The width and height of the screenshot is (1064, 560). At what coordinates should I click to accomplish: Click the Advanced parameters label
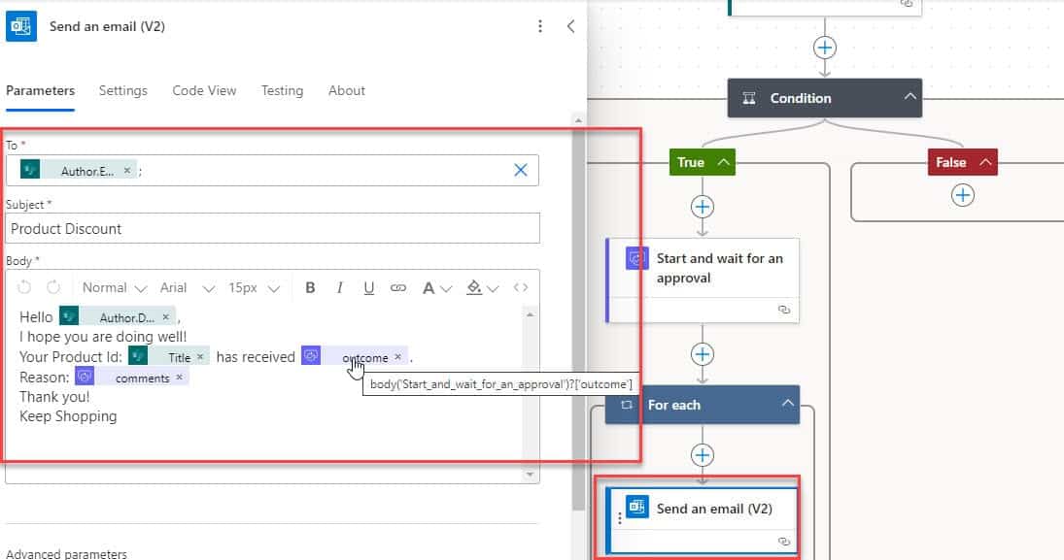click(66, 554)
